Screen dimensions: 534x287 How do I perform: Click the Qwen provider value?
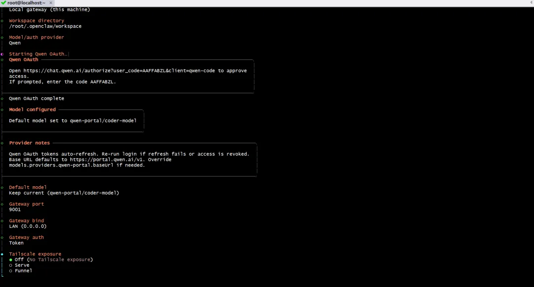[15, 43]
